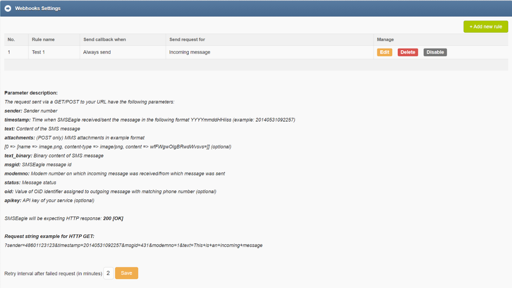
Task: Click the status parameter line
Action: point(30,182)
